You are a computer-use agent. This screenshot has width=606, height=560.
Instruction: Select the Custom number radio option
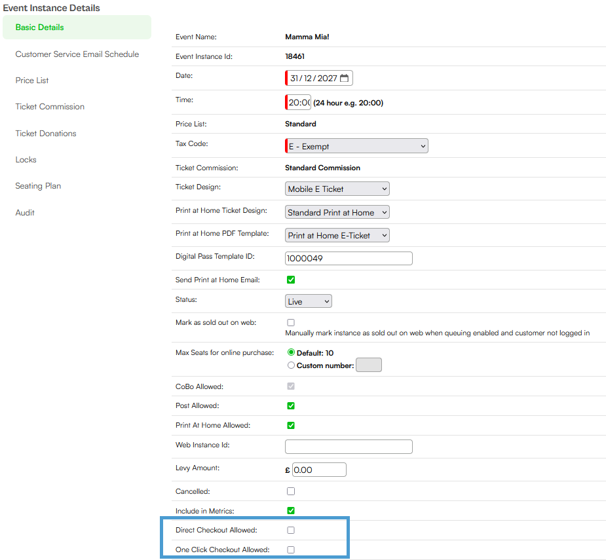(291, 365)
